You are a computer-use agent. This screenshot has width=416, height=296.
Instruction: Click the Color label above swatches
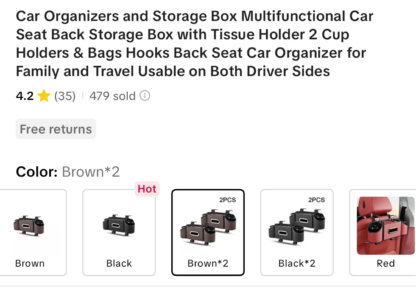point(36,171)
